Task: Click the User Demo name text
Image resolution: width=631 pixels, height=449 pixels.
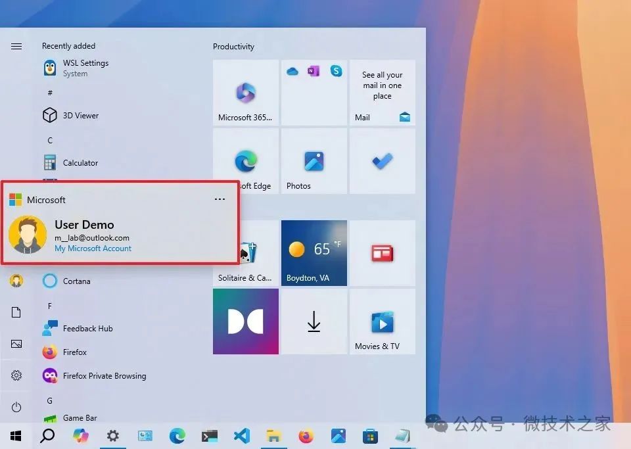Action: coord(85,225)
